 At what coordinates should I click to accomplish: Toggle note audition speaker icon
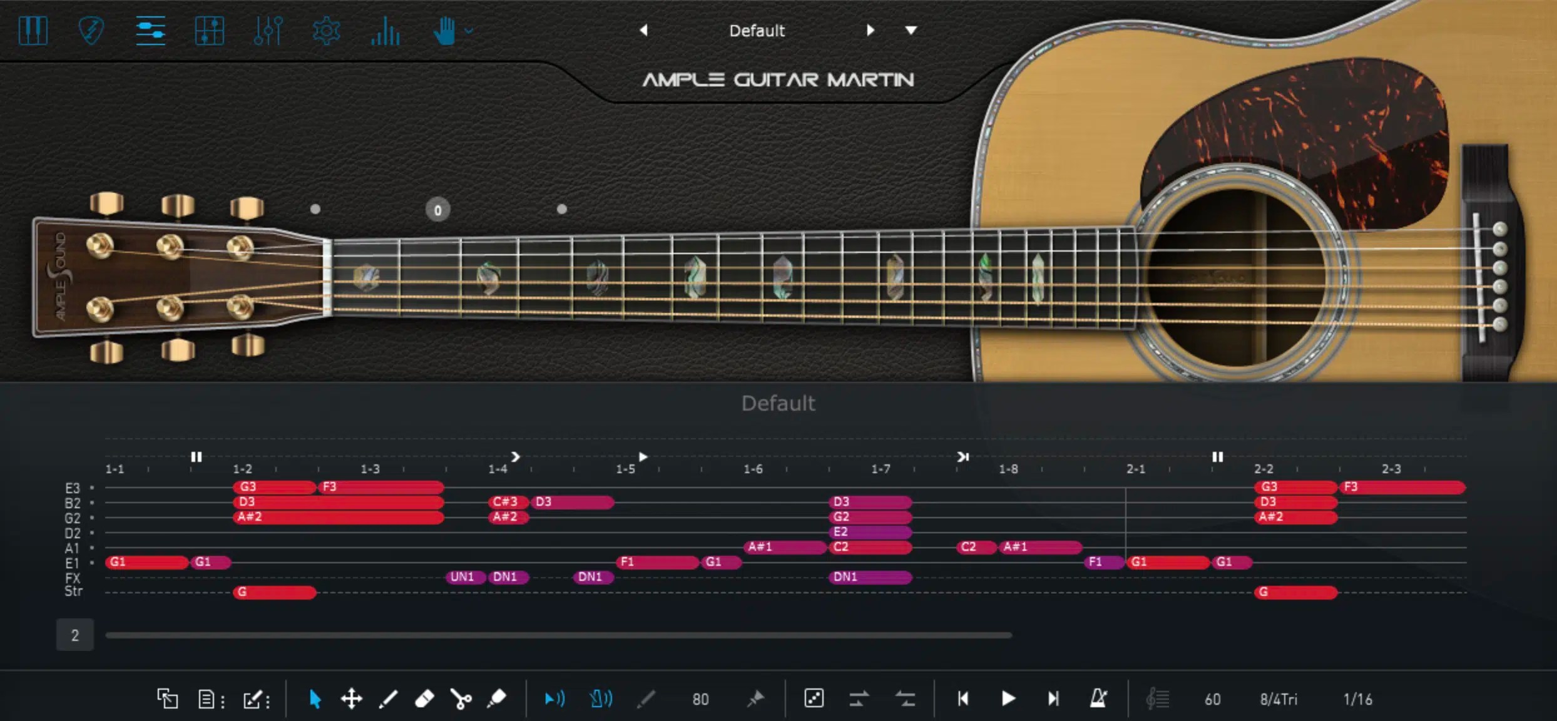click(x=554, y=698)
